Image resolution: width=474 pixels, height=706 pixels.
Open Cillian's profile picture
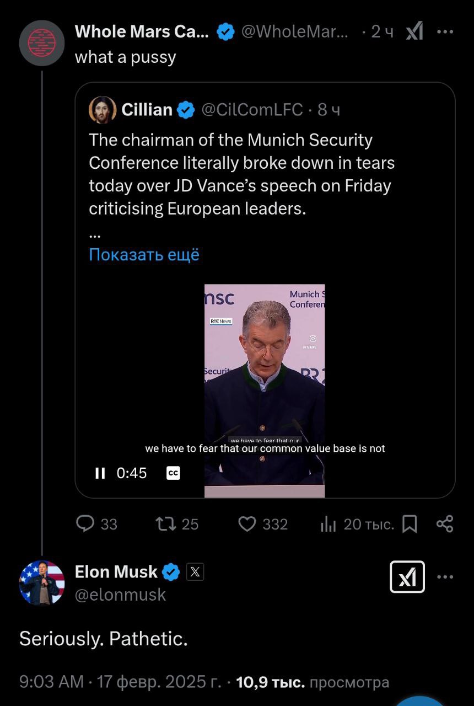pyautogui.click(x=103, y=110)
